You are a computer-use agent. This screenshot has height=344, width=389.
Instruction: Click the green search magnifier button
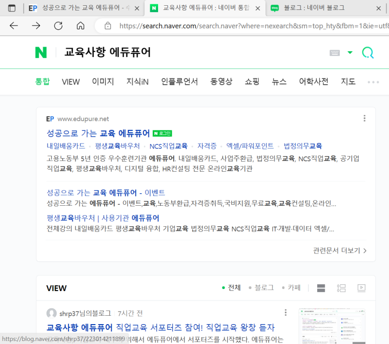click(368, 52)
